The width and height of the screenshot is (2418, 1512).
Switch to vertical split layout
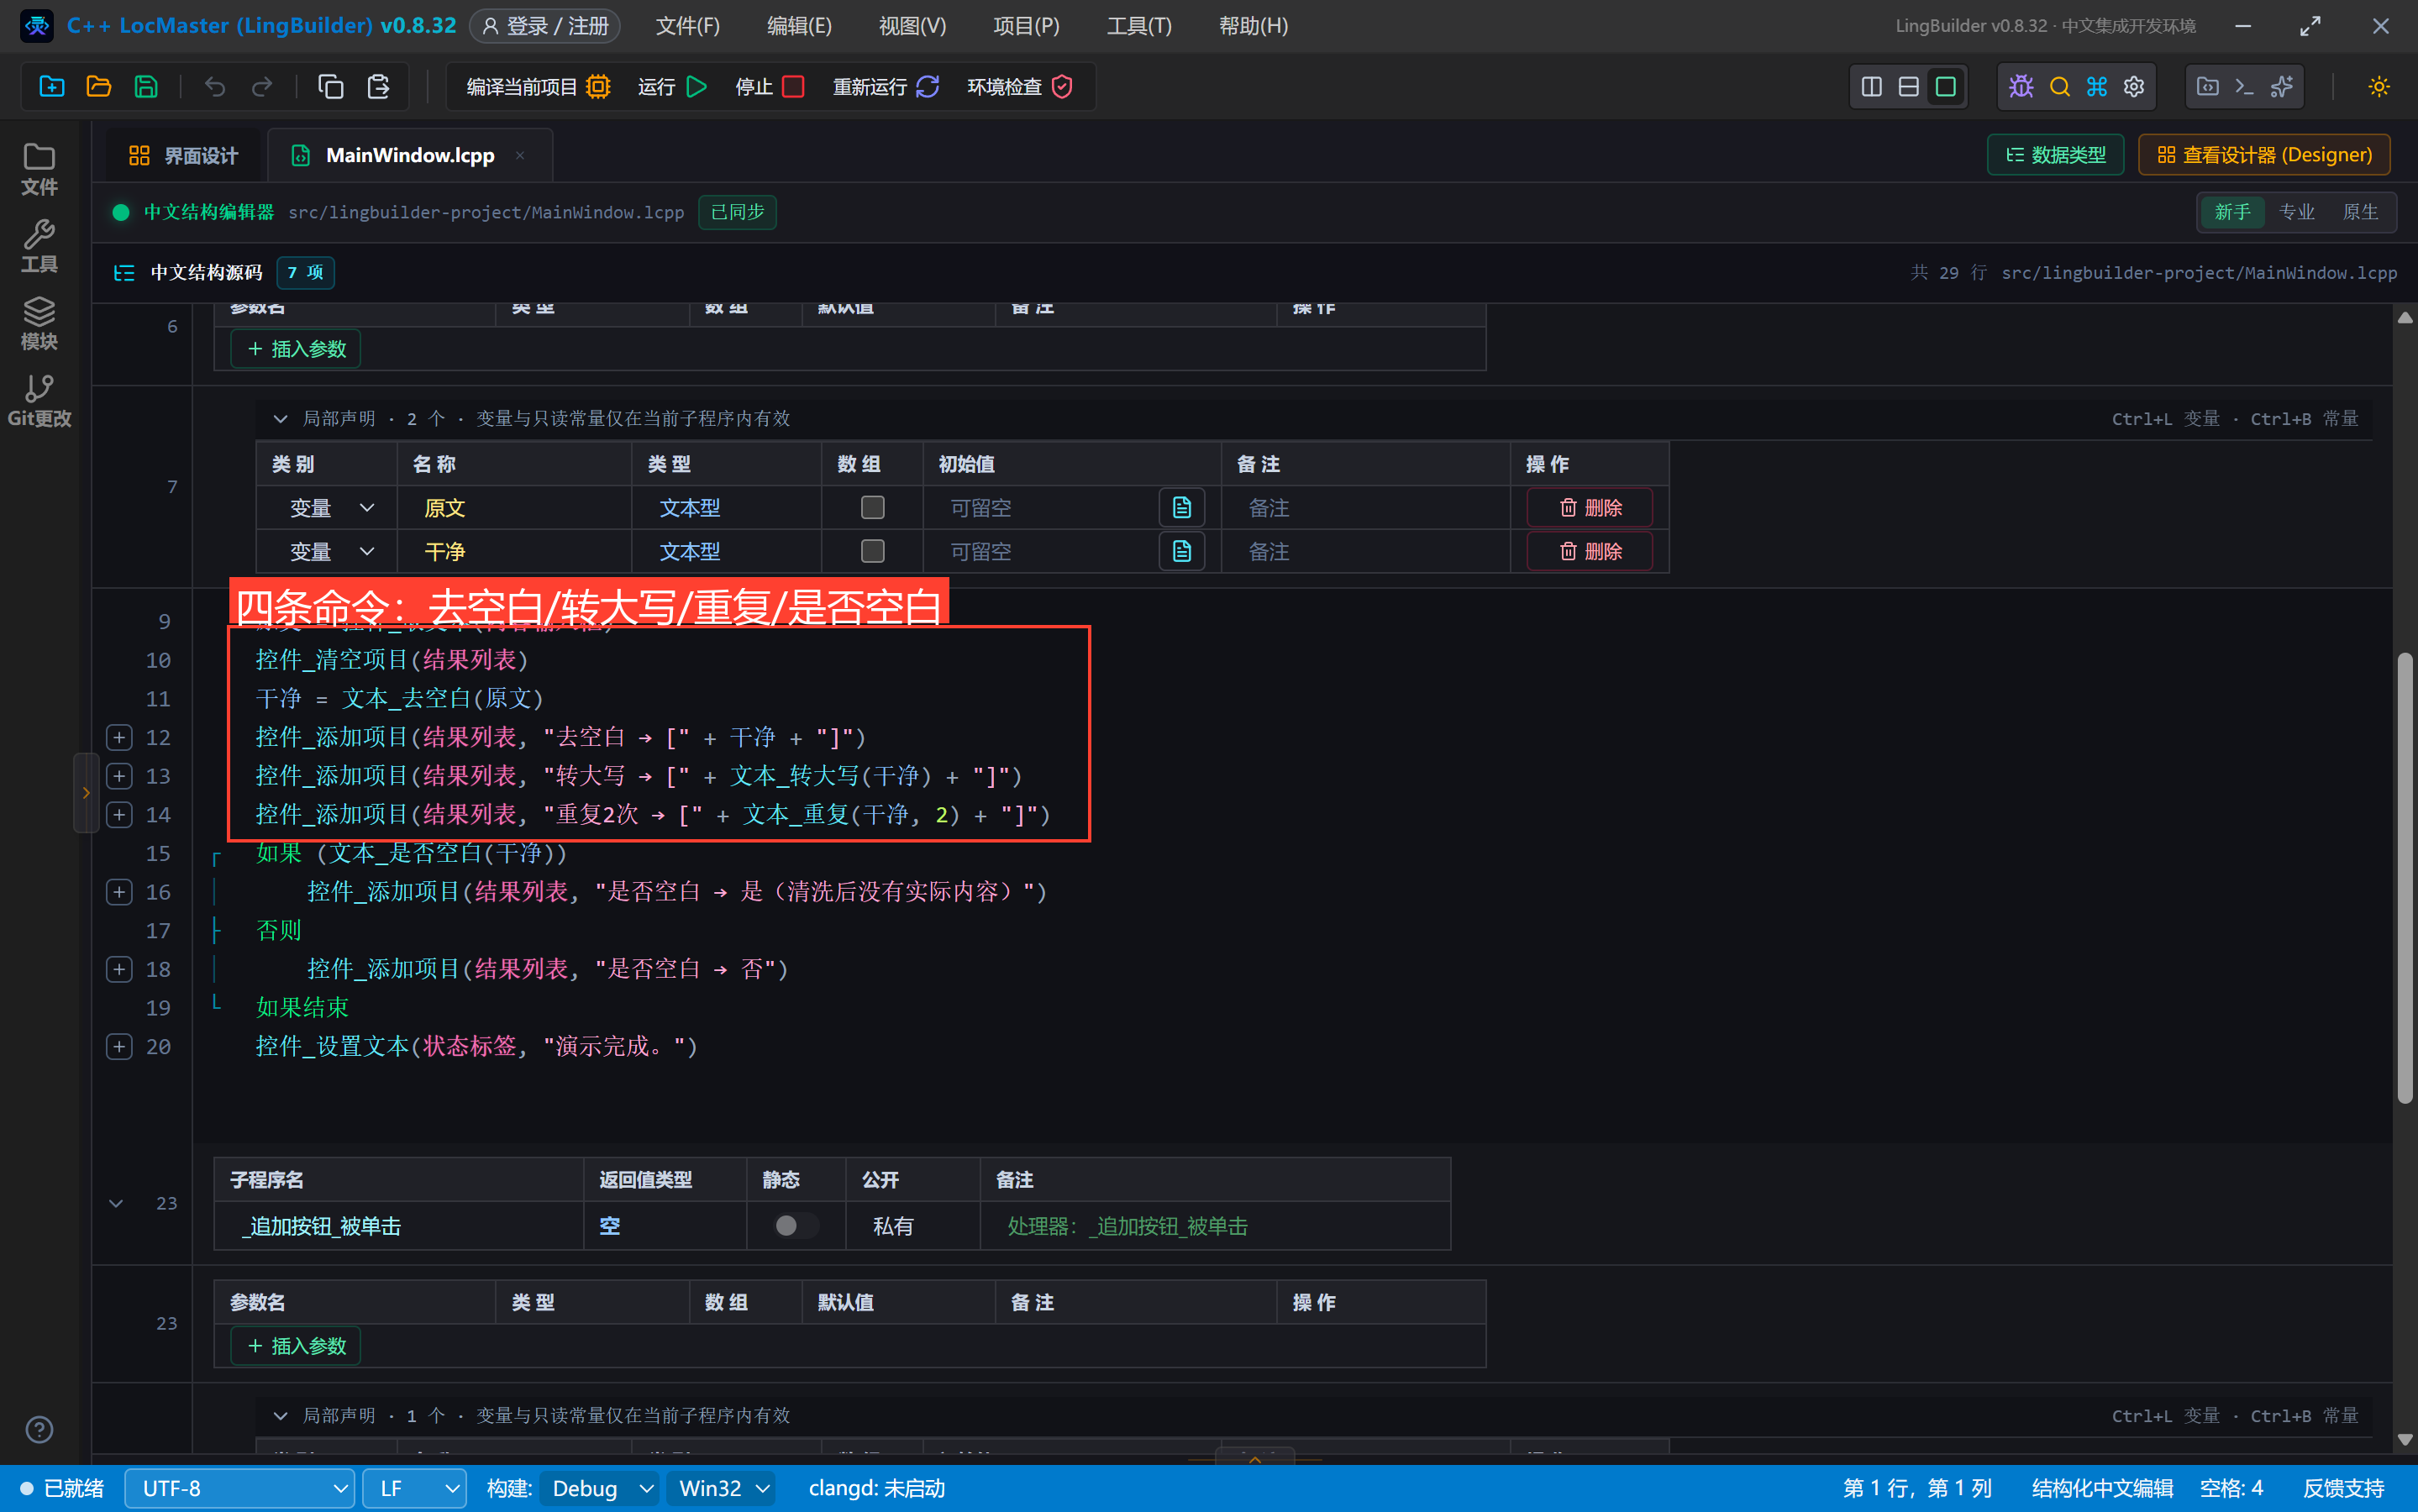click(1871, 87)
